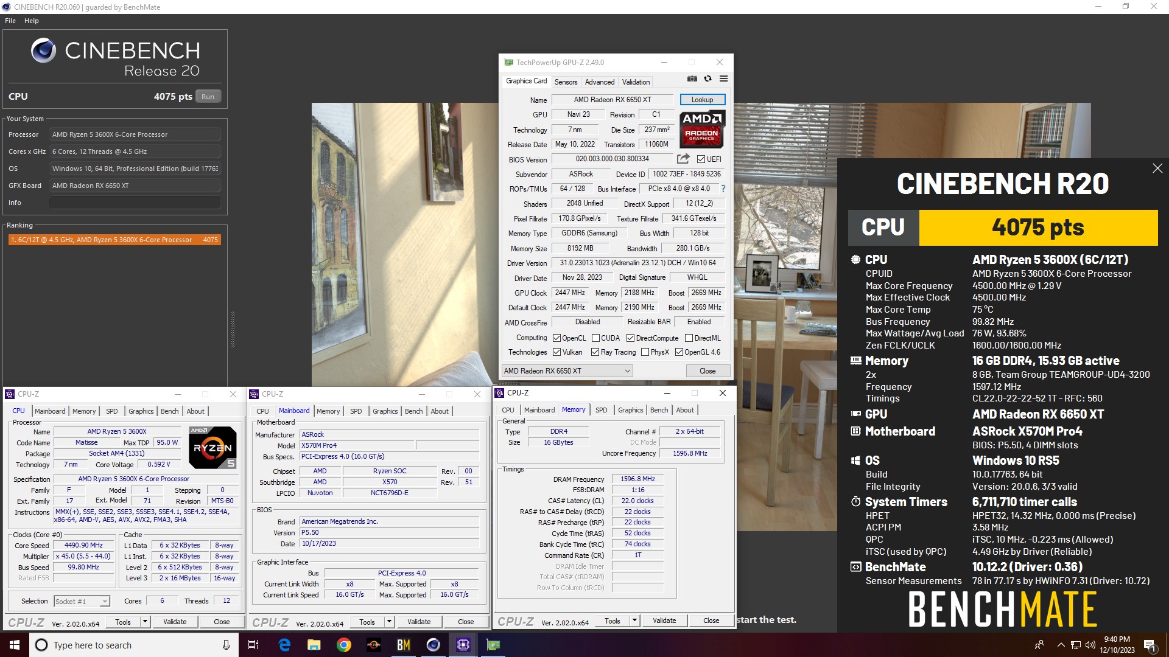The height and width of the screenshot is (657, 1169).
Task: Open Tools dropdown arrow in left CPU-Z
Action: click(145, 622)
